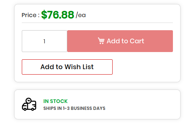The height and width of the screenshot is (135, 186).
Task: Click "SHIPS IN 1-3 BUSINESS DAYS" text
Action: 74,108
